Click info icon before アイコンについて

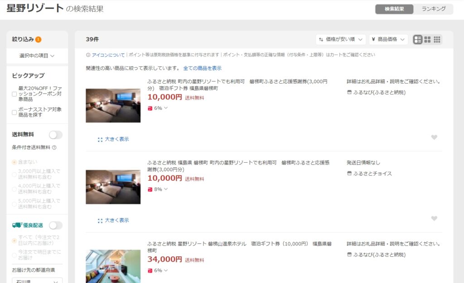tap(88, 55)
